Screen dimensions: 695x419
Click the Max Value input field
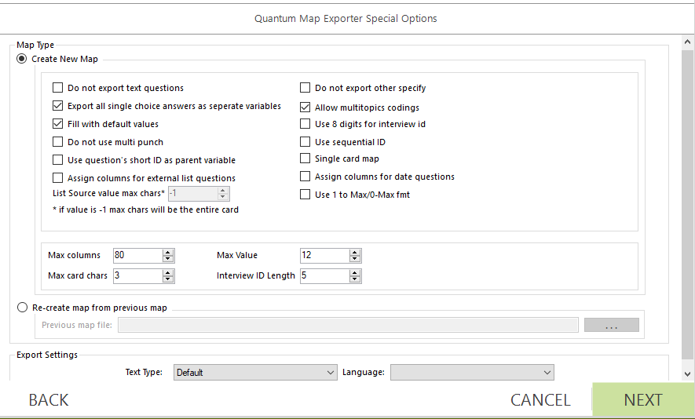(325, 255)
